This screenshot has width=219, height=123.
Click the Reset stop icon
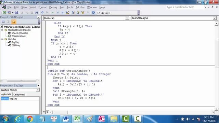tap(62, 13)
